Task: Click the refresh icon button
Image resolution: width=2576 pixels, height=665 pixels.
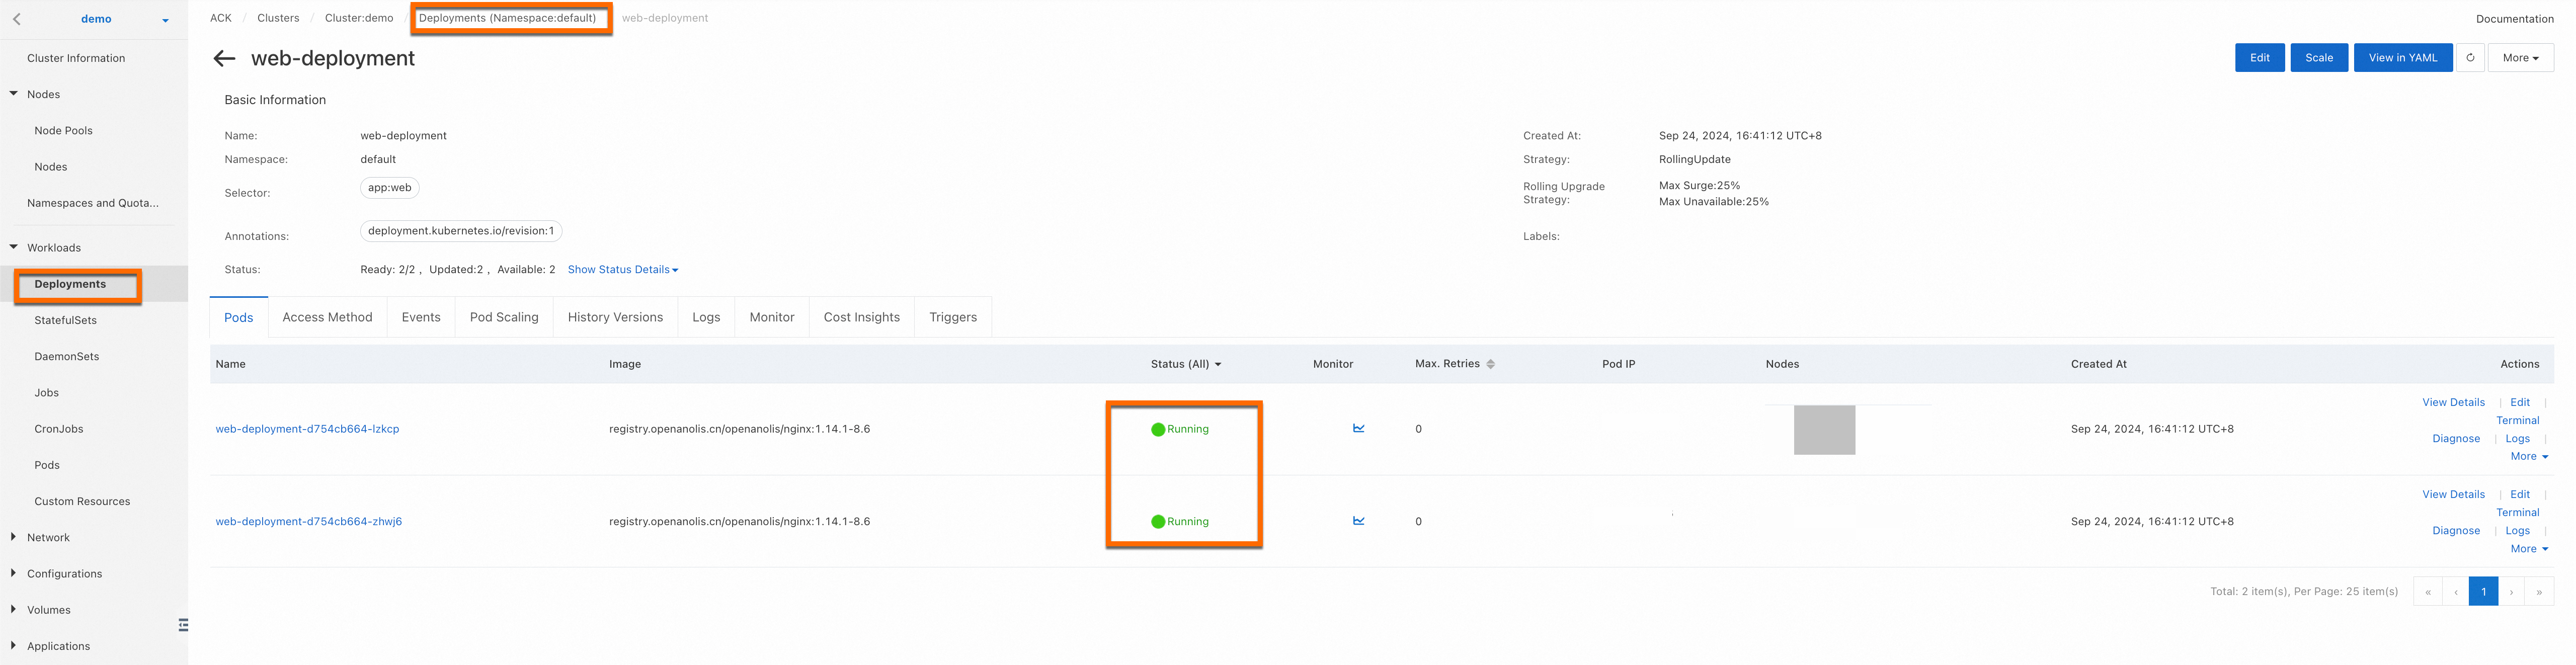Action: [2469, 58]
